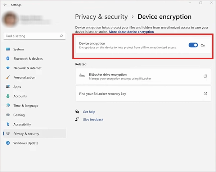Click the Apps icon in sidebar

[x=8, y=87]
